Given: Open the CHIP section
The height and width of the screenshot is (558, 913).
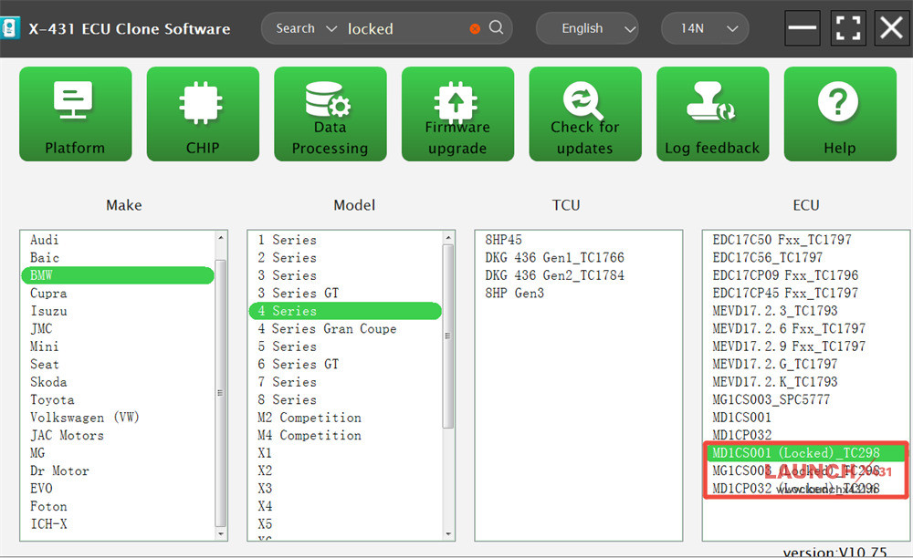Looking at the screenshot, I should [203, 114].
